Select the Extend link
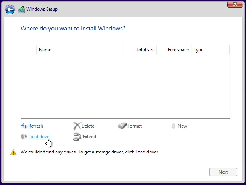Image resolution: width=246 pixels, height=185 pixels. tap(89, 137)
